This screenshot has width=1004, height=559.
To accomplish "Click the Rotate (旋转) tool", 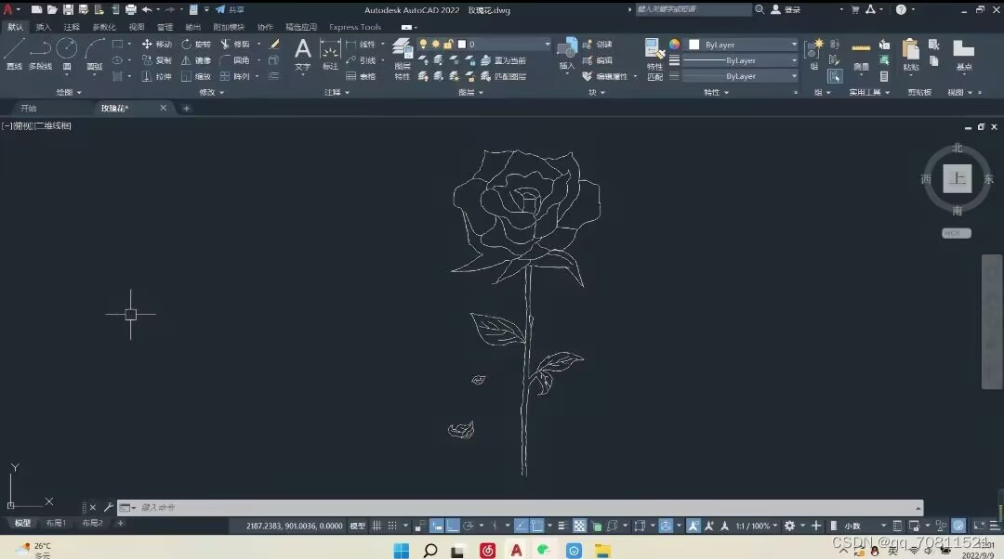I will tap(196, 45).
